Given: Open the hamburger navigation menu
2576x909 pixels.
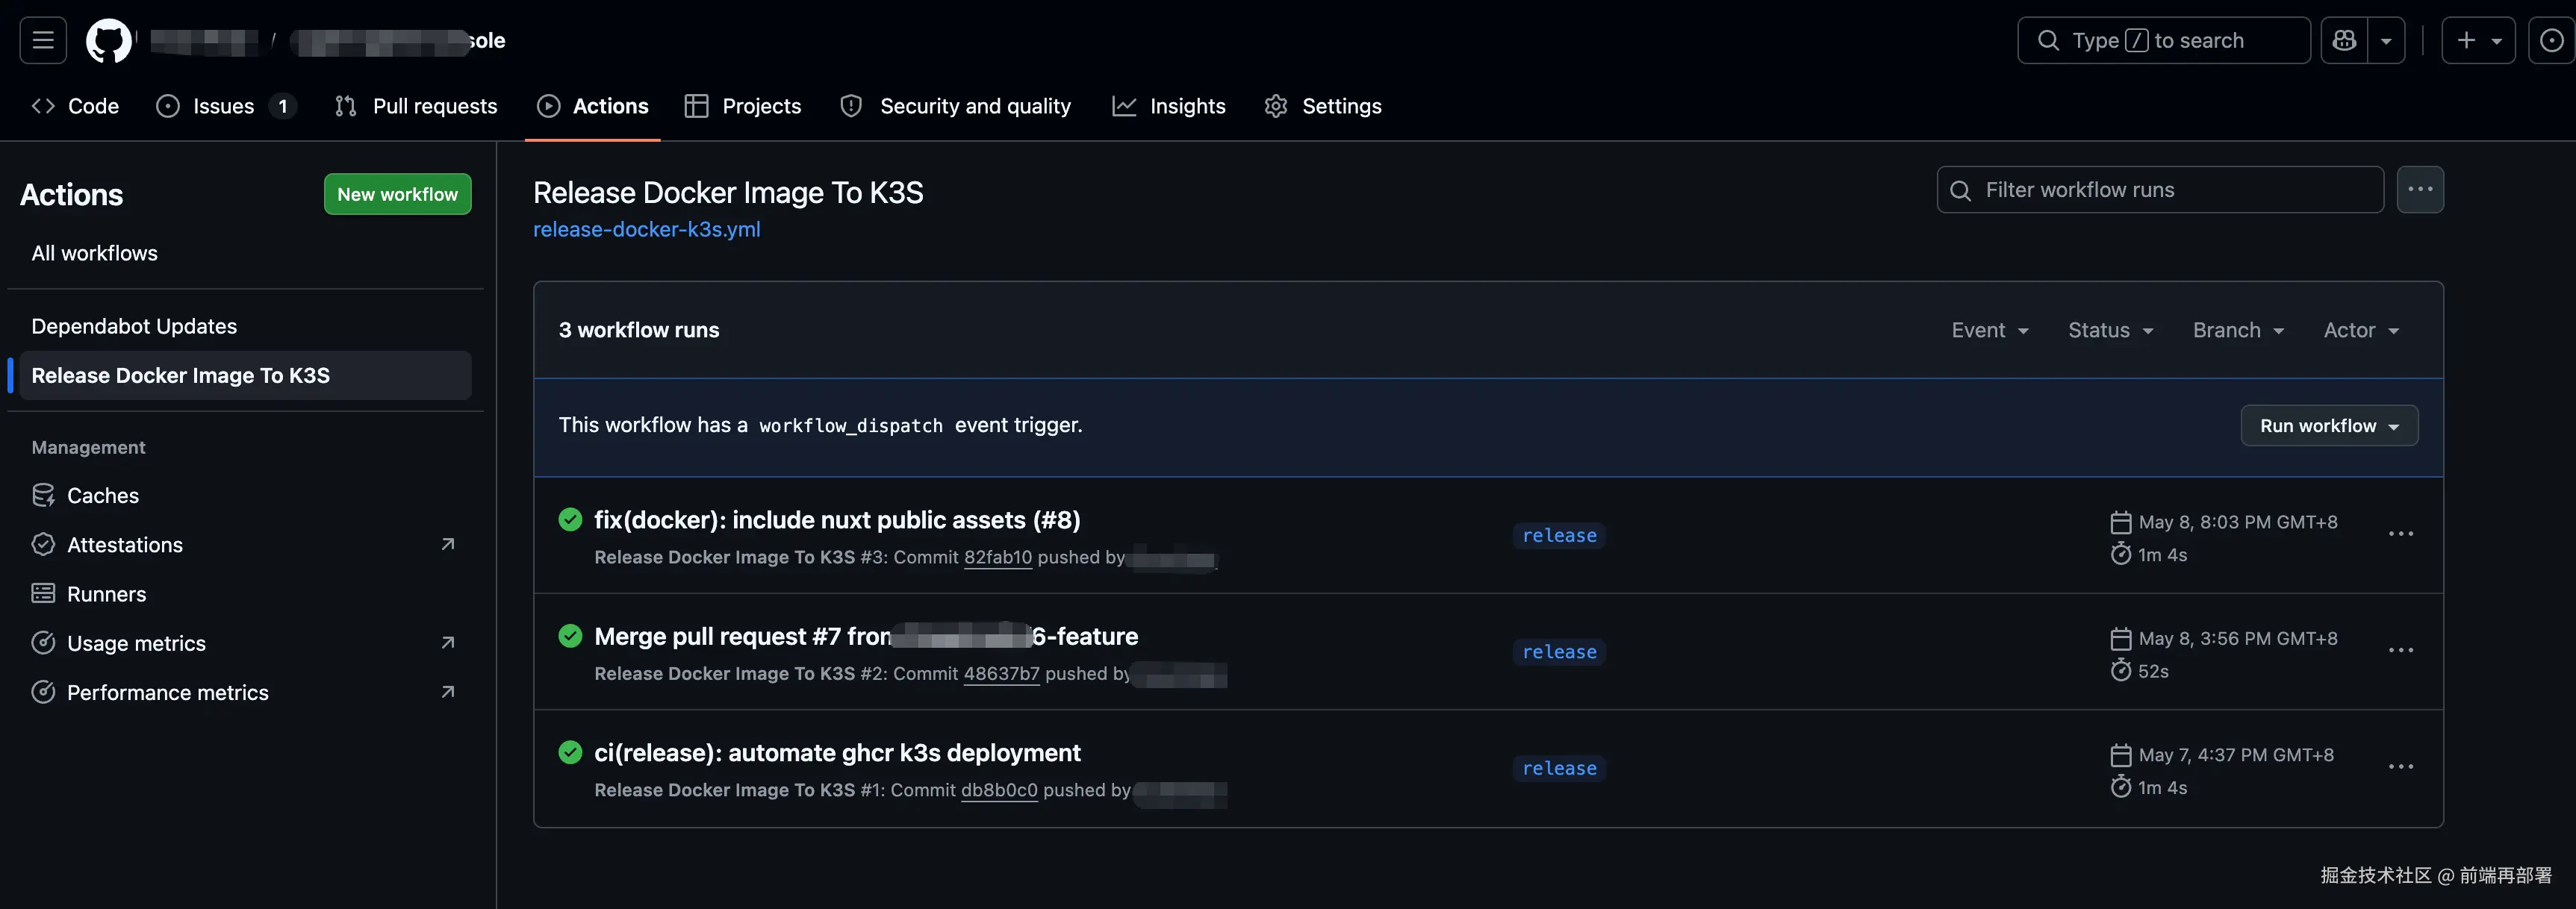Looking at the screenshot, I should (43, 40).
